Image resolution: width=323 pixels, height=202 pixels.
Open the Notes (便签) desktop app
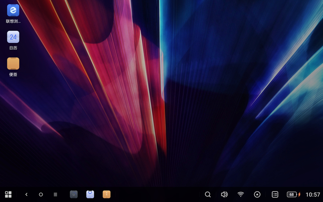point(13,63)
